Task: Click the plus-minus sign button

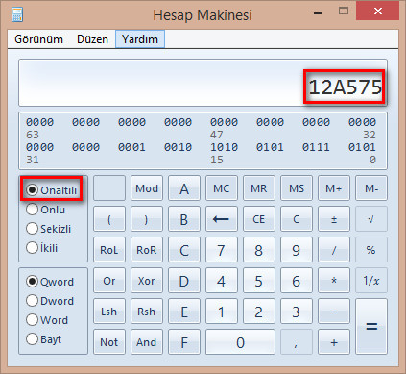Action: (x=334, y=219)
